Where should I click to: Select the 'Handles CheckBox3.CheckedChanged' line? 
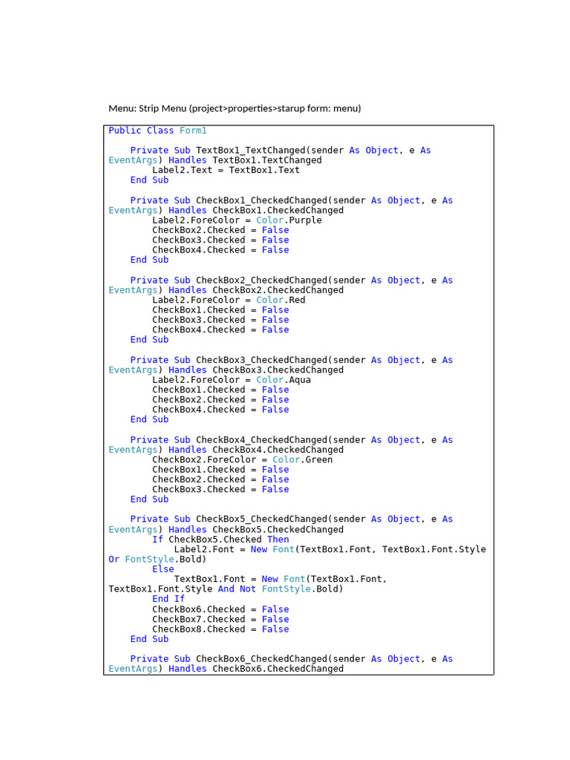tap(226, 370)
